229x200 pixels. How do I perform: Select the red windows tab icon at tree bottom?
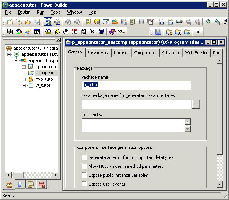(x=42, y=184)
